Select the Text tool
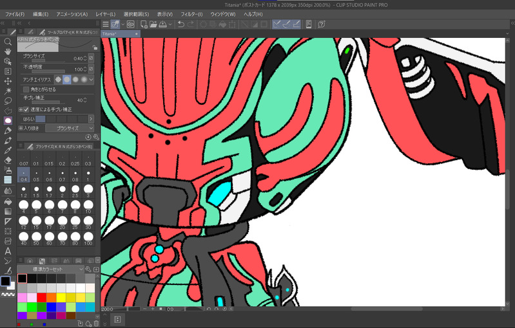The width and height of the screenshot is (515, 328). (8, 251)
